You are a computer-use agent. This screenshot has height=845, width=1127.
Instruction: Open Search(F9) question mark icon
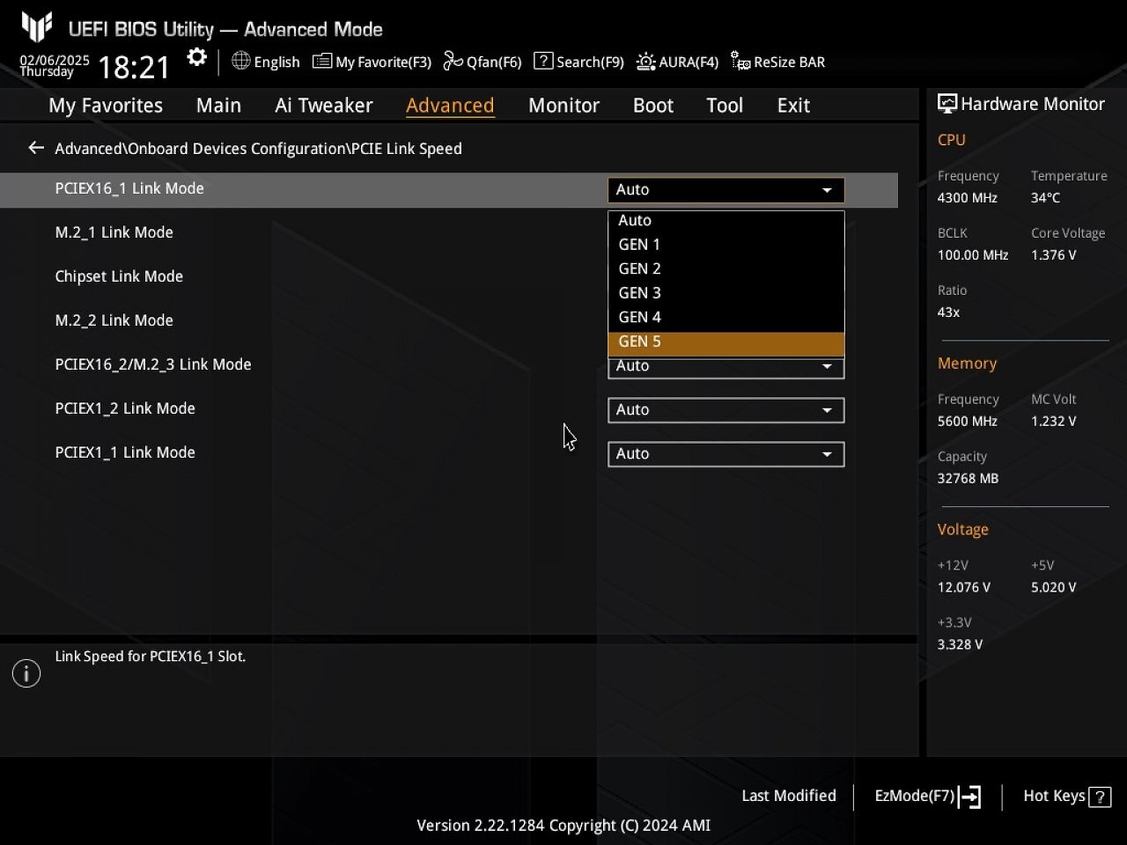(x=543, y=61)
